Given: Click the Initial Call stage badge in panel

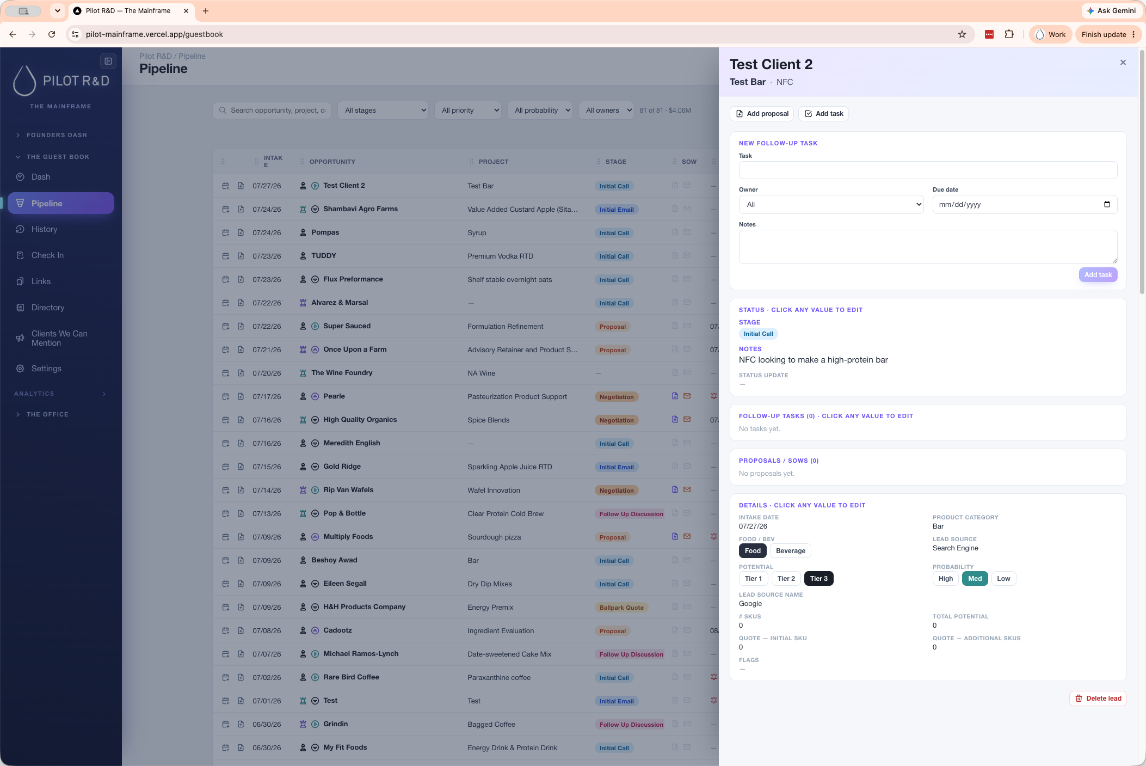Looking at the screenshot, I should (759, 334).
